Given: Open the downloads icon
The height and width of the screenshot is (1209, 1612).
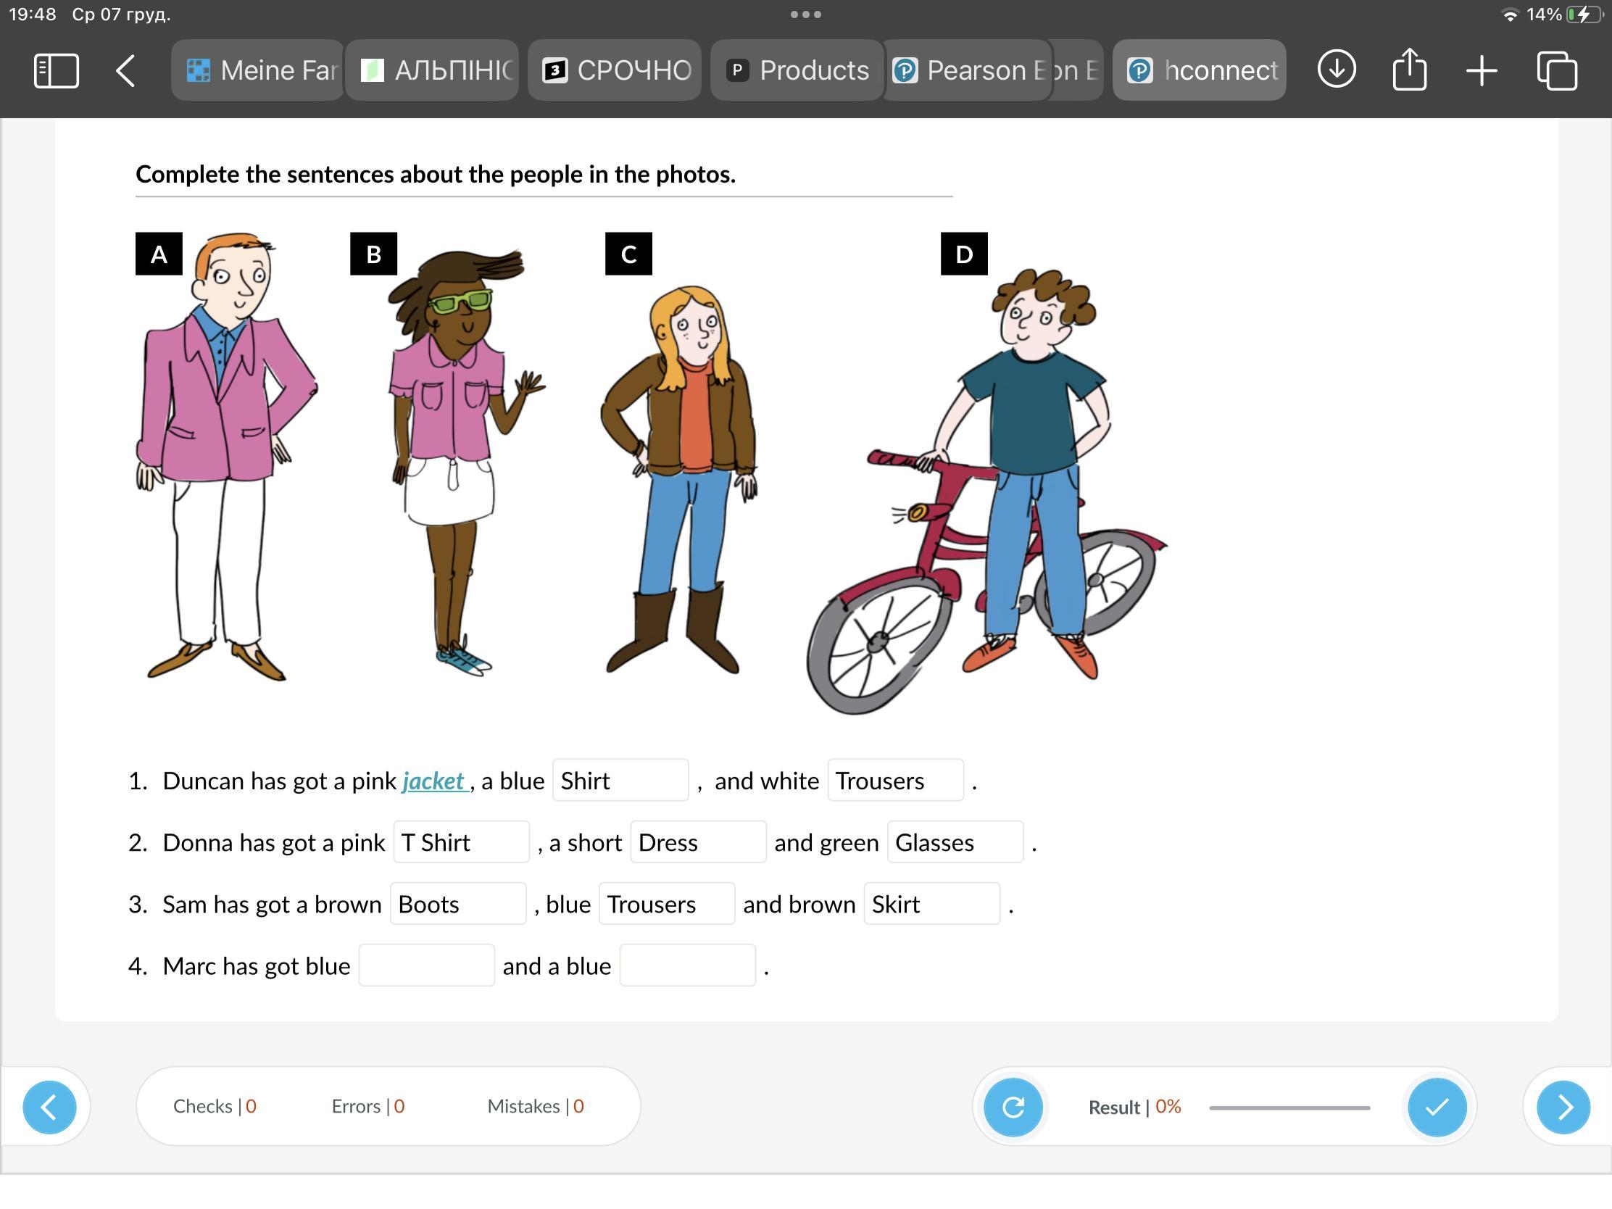Looking at the screenshot, I should point(1336,70).
